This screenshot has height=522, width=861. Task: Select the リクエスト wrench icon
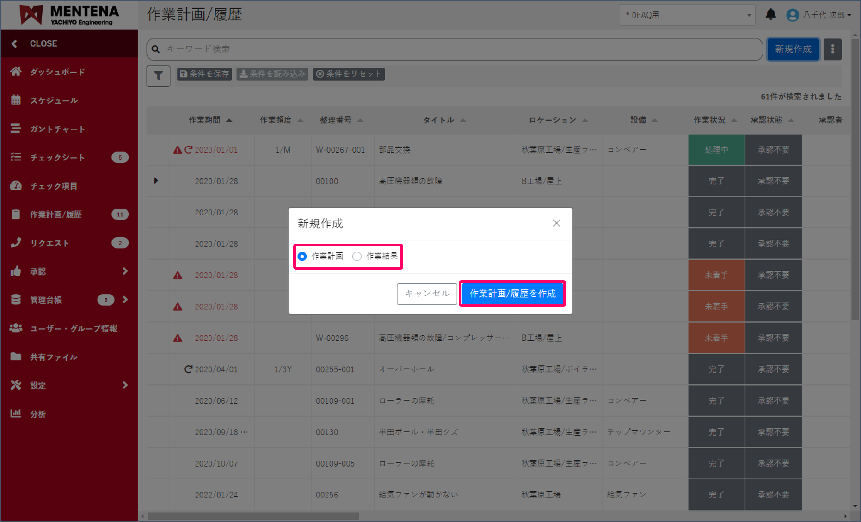(16, 243)
